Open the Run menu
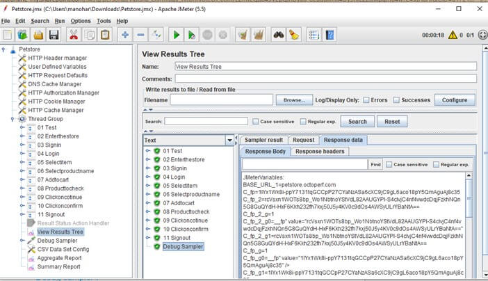Screen dimensions: 488x281 pyautogui.click(x=60, y=21)
